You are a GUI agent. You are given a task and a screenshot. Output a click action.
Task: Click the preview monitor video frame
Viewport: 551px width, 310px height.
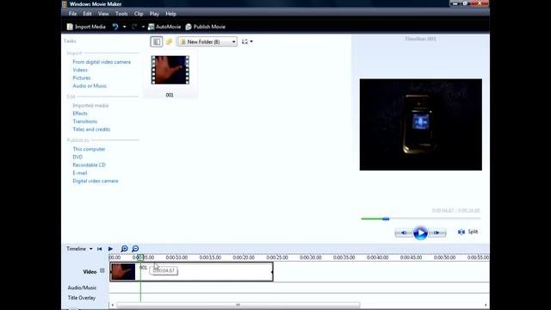tap(421, 124)
